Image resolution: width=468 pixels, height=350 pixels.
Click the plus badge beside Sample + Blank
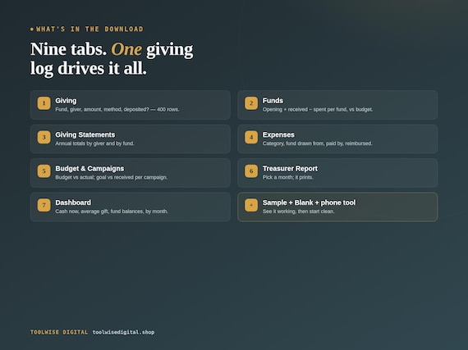(251, 205)
